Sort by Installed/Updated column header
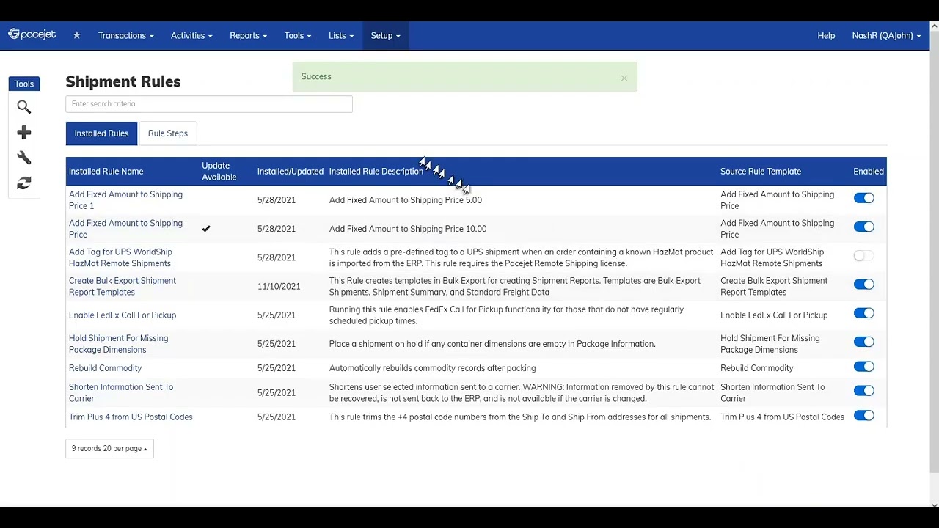The height and width of the screenshot is (528, 939). point(291,172)
